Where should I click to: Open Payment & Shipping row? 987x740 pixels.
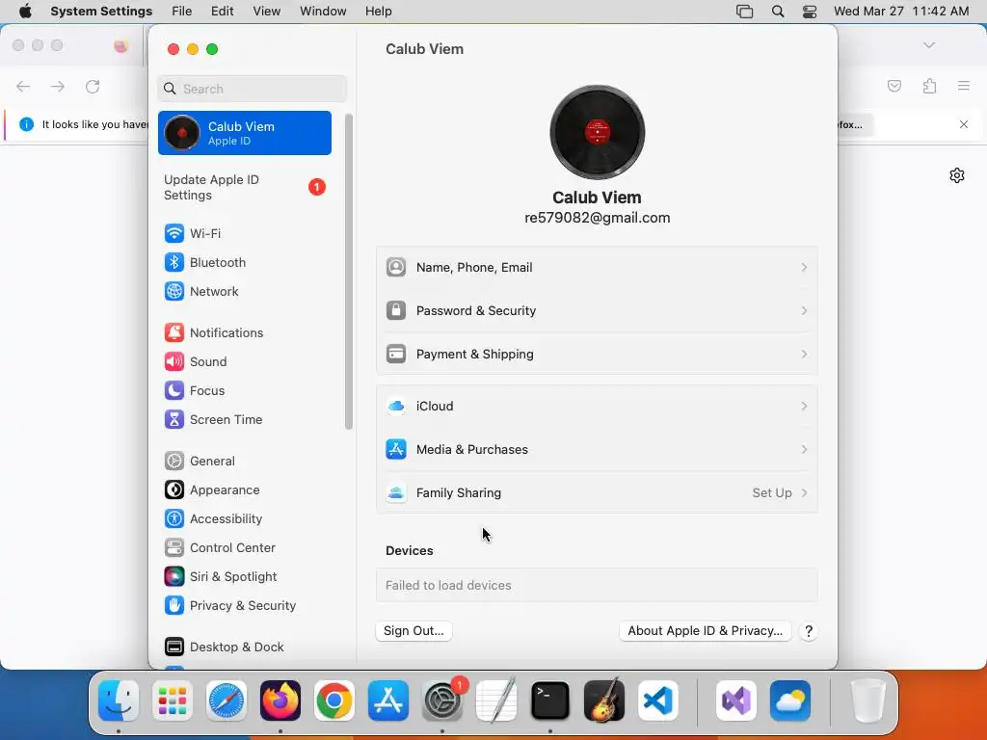[x=597, y=355]
